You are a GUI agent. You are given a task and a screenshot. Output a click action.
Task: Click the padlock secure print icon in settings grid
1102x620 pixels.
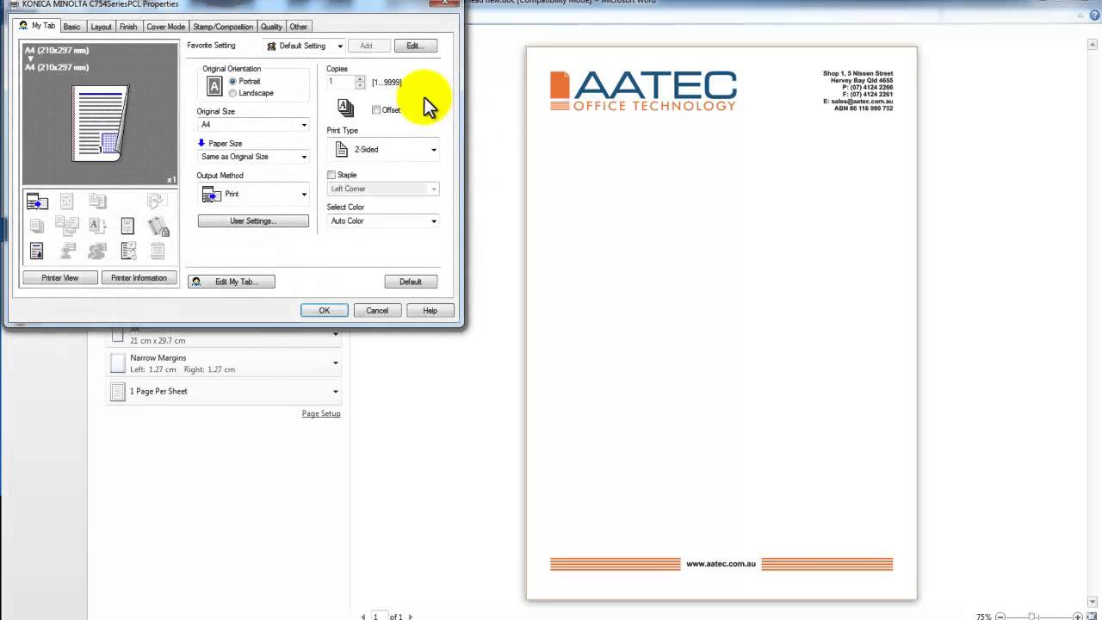pos(158,226)
